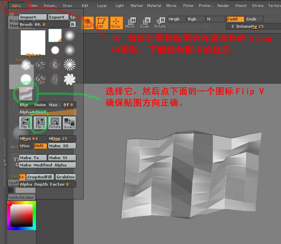Toggle the DblS double-sided button
The width and height of the screenshot is (281, 244).
[x=40, y=146]
